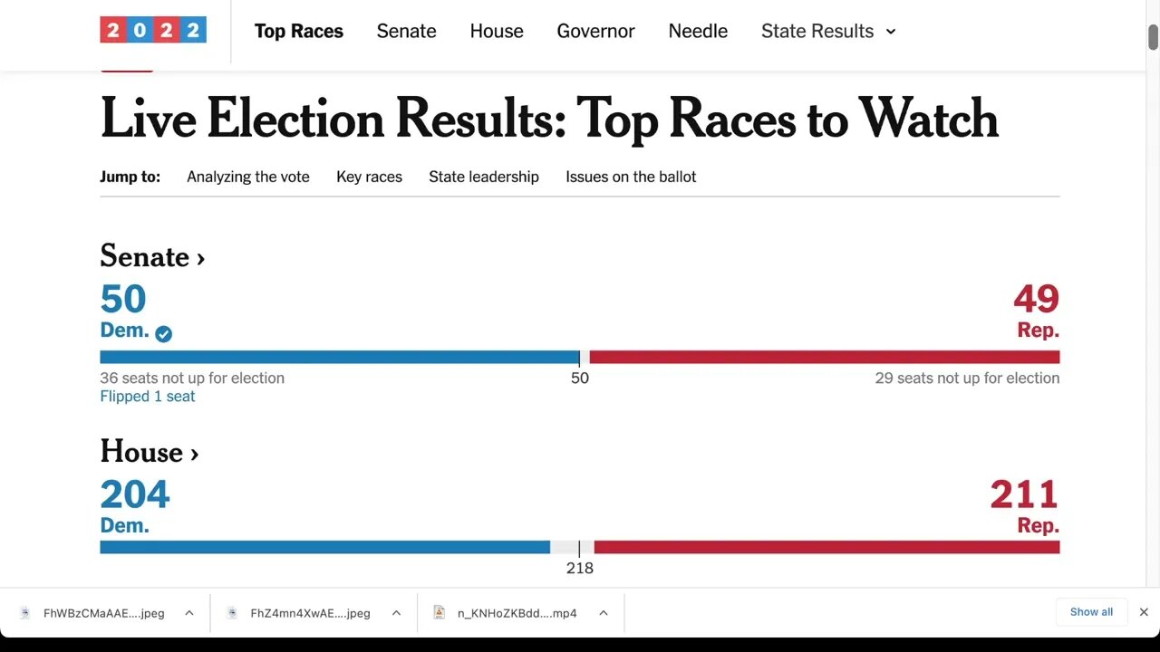Switch to the House tab

click(x=497, y=31)
